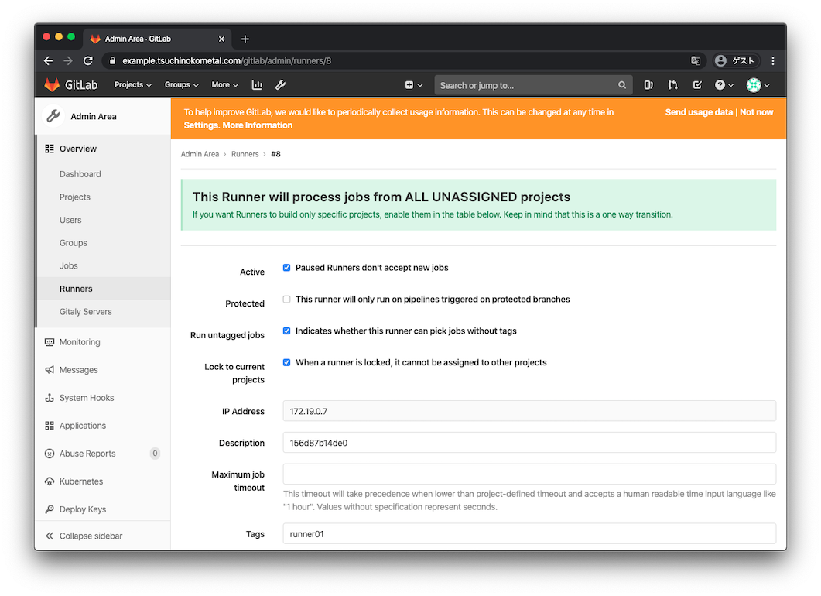Open a new browser tab with plus
Image resolution: width=821 pixels, height=596 pixels.
click(x=245, y=39)
